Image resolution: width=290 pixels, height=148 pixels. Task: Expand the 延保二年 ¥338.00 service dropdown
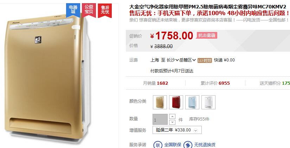177,130
